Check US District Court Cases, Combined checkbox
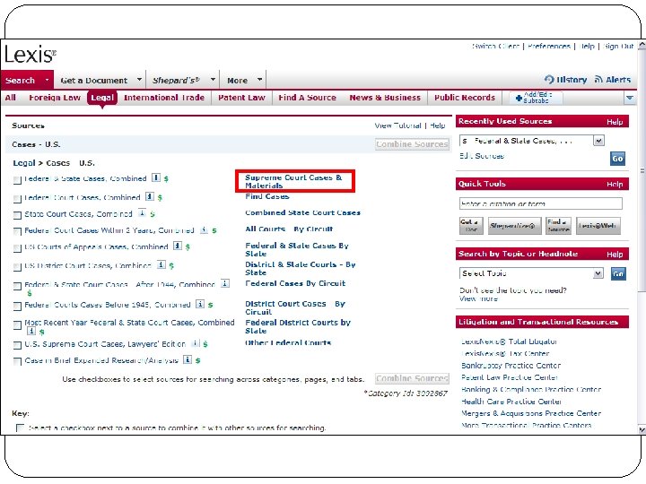The height and width of the screenshot is (484, 646). pyautogui.click(x=17, y=267)
